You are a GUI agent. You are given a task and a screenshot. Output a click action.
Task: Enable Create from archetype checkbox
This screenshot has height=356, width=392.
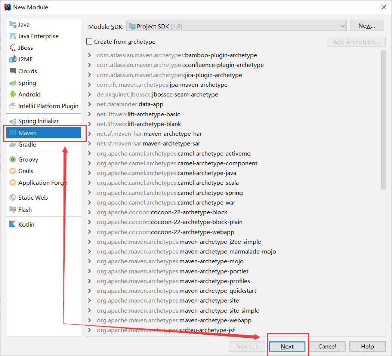pyautogui.click(x=89, y=42)
